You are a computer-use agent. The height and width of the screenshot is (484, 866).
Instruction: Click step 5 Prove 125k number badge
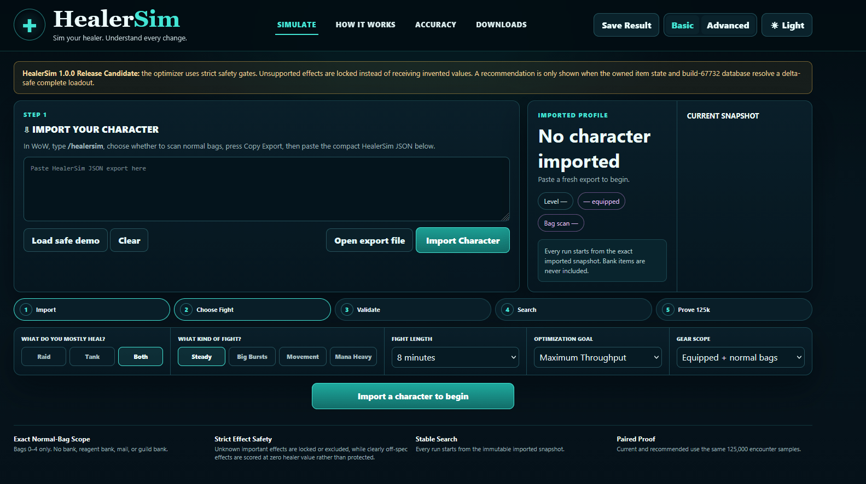point(668,310)
